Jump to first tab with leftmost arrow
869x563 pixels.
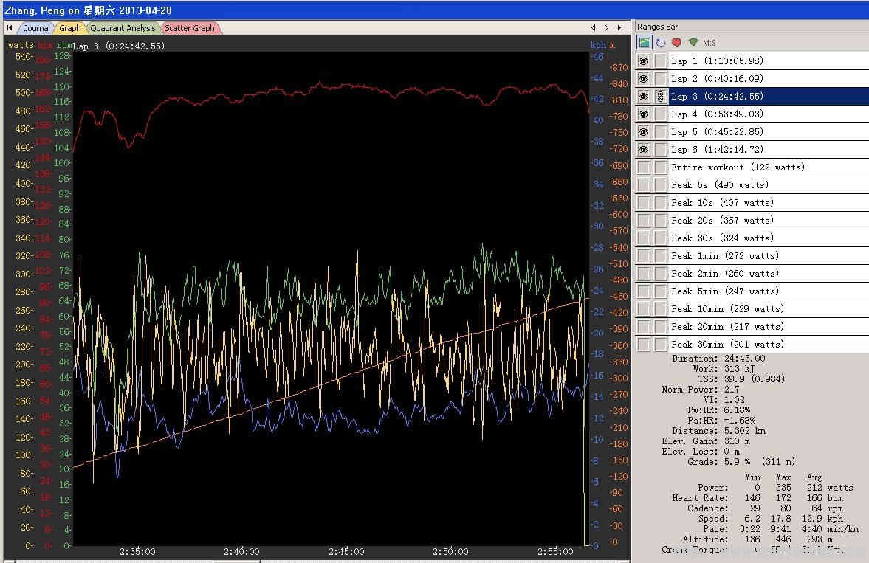pos(10,28)
